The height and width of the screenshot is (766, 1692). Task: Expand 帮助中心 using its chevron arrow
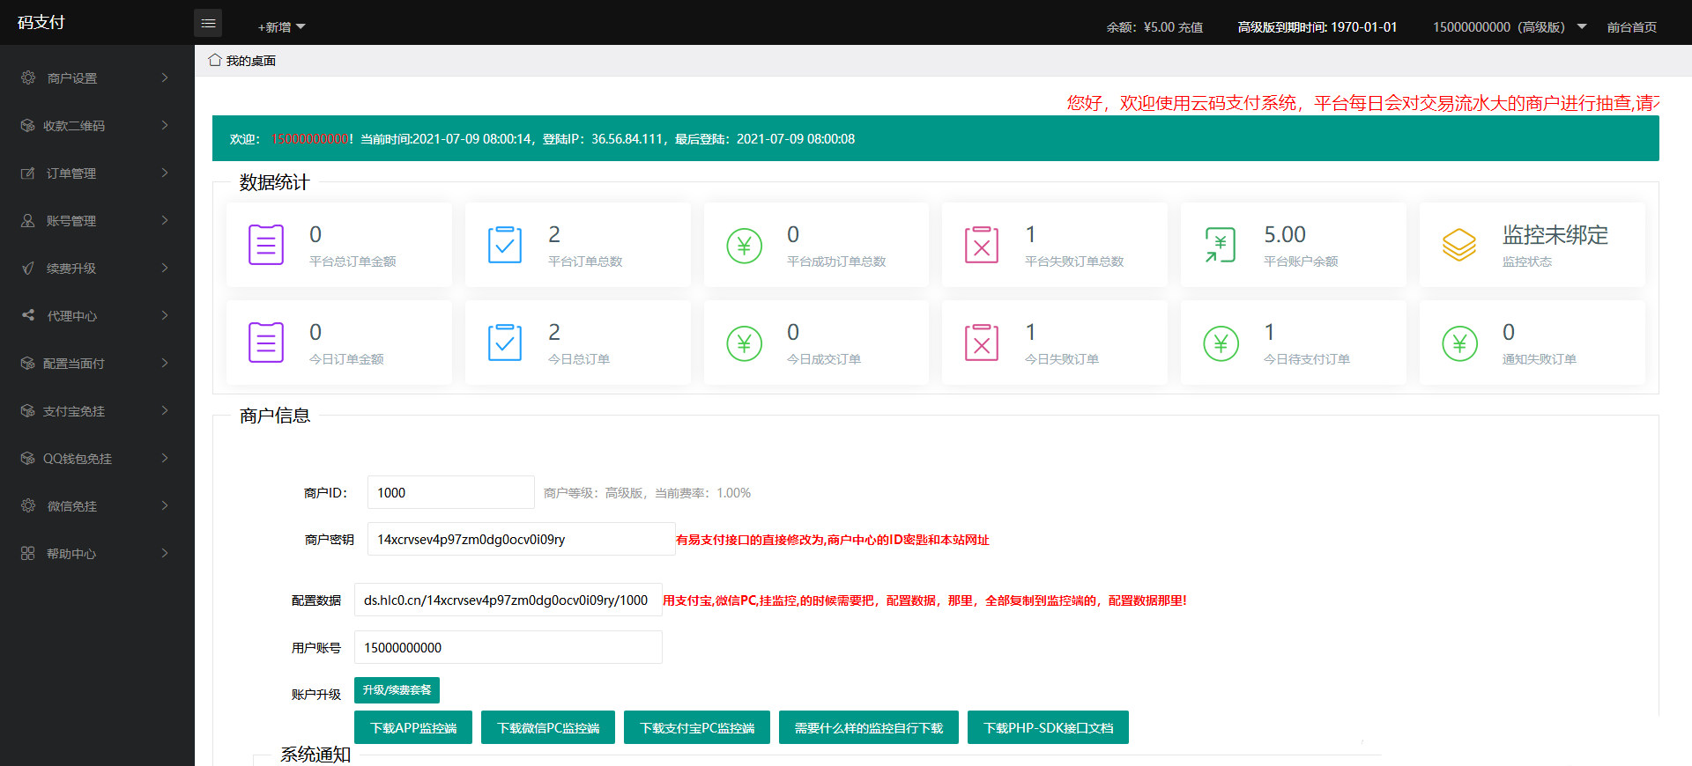pos(165,553)
